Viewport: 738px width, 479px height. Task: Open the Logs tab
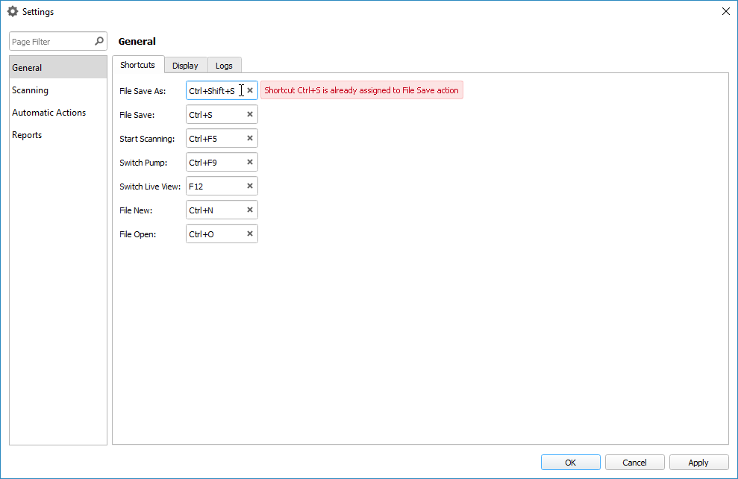point(224,65)
